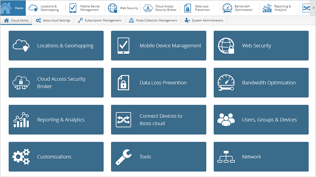Click the Subscription Management key icon

click(80, 20)
